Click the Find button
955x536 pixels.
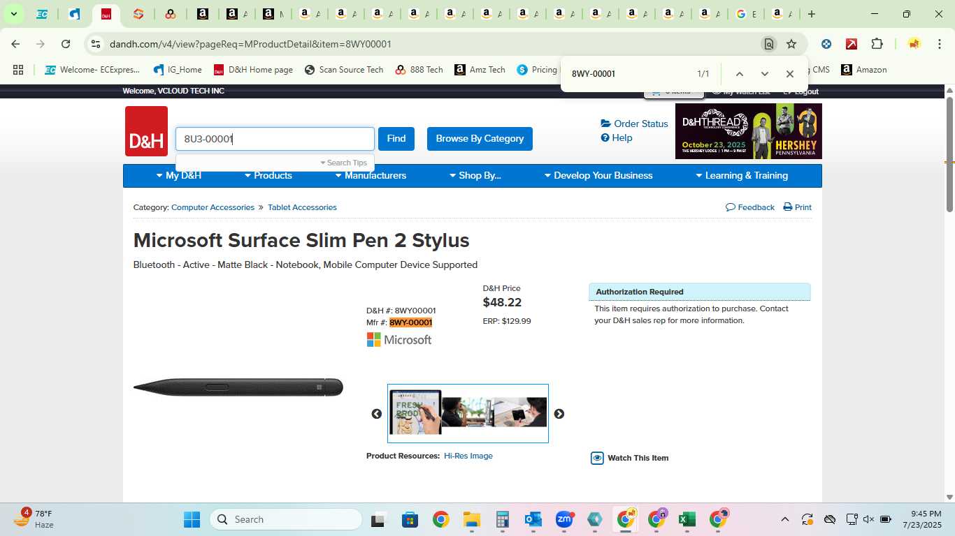tap(396, 139)
